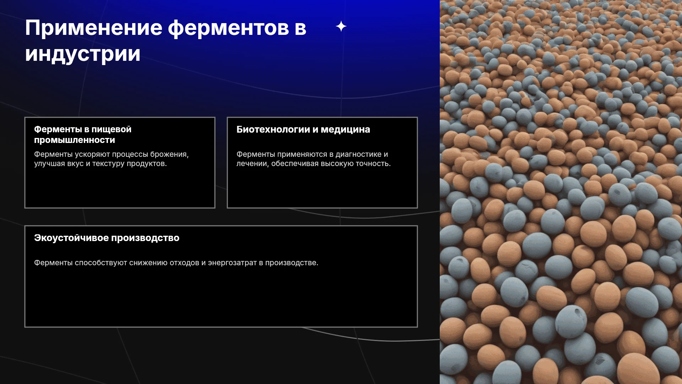
Task: Select the 'Биотехнологии и медицина' heading
Action: 303,129
